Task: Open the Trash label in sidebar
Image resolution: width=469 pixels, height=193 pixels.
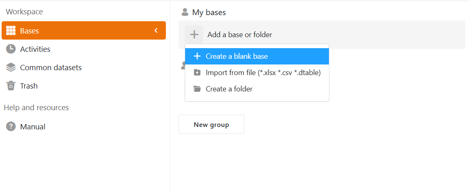Action: (x=29, y=86)
